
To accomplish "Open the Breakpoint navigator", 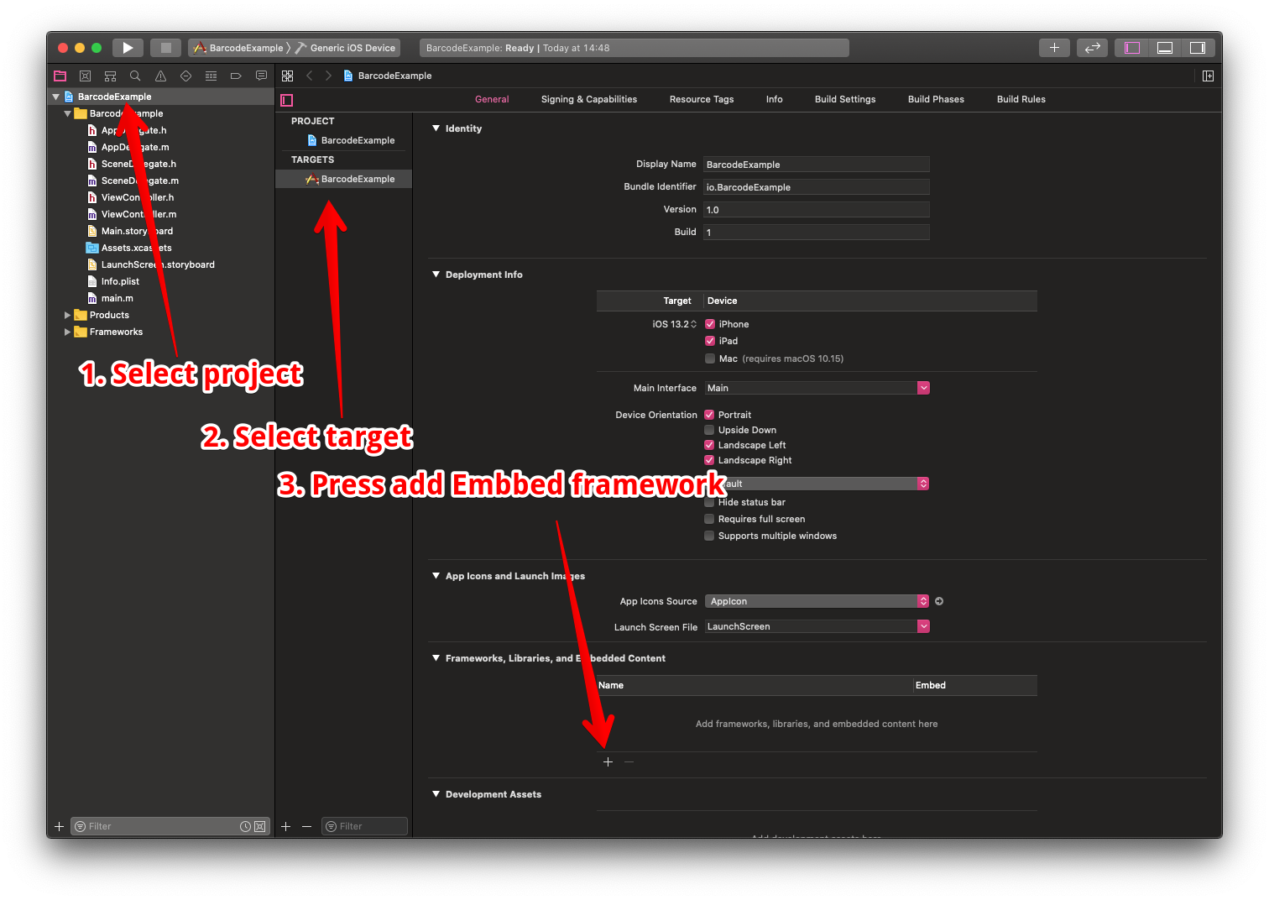I will pos(236,76).
